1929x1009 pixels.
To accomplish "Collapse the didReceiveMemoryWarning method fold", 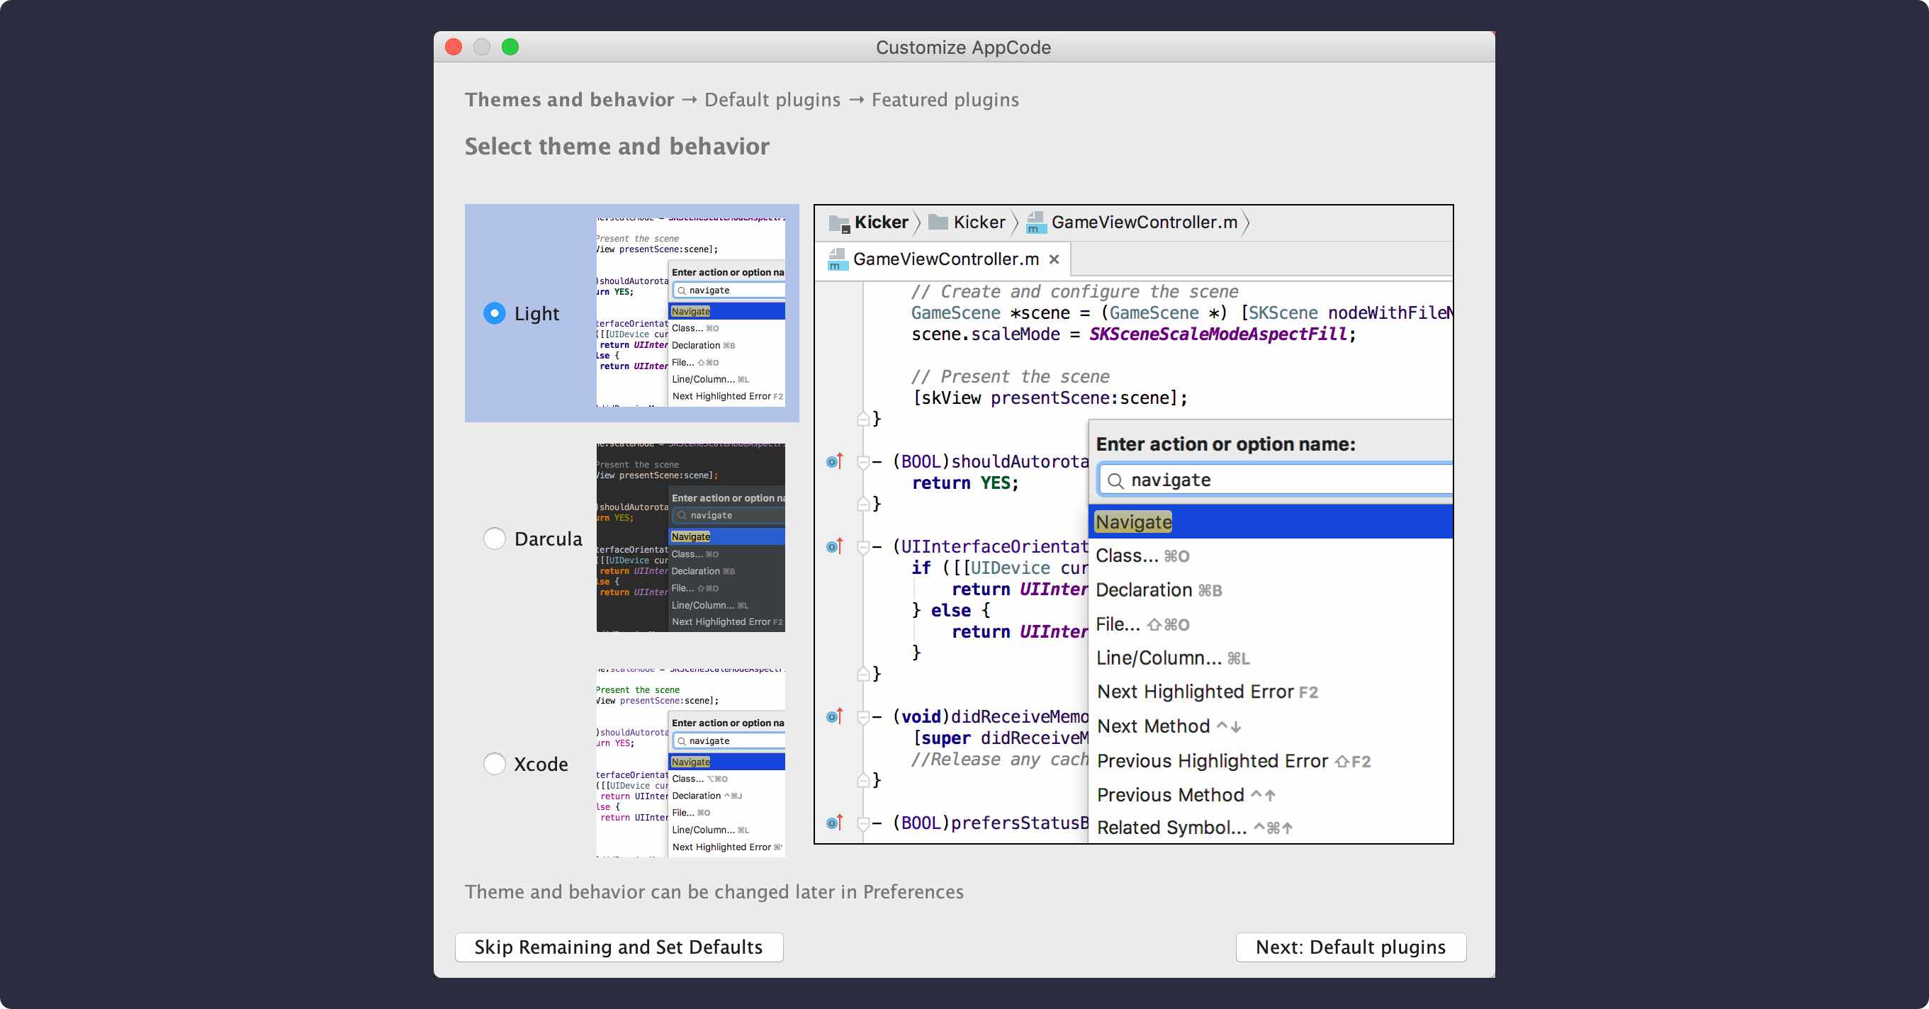I will pos(863,718).
